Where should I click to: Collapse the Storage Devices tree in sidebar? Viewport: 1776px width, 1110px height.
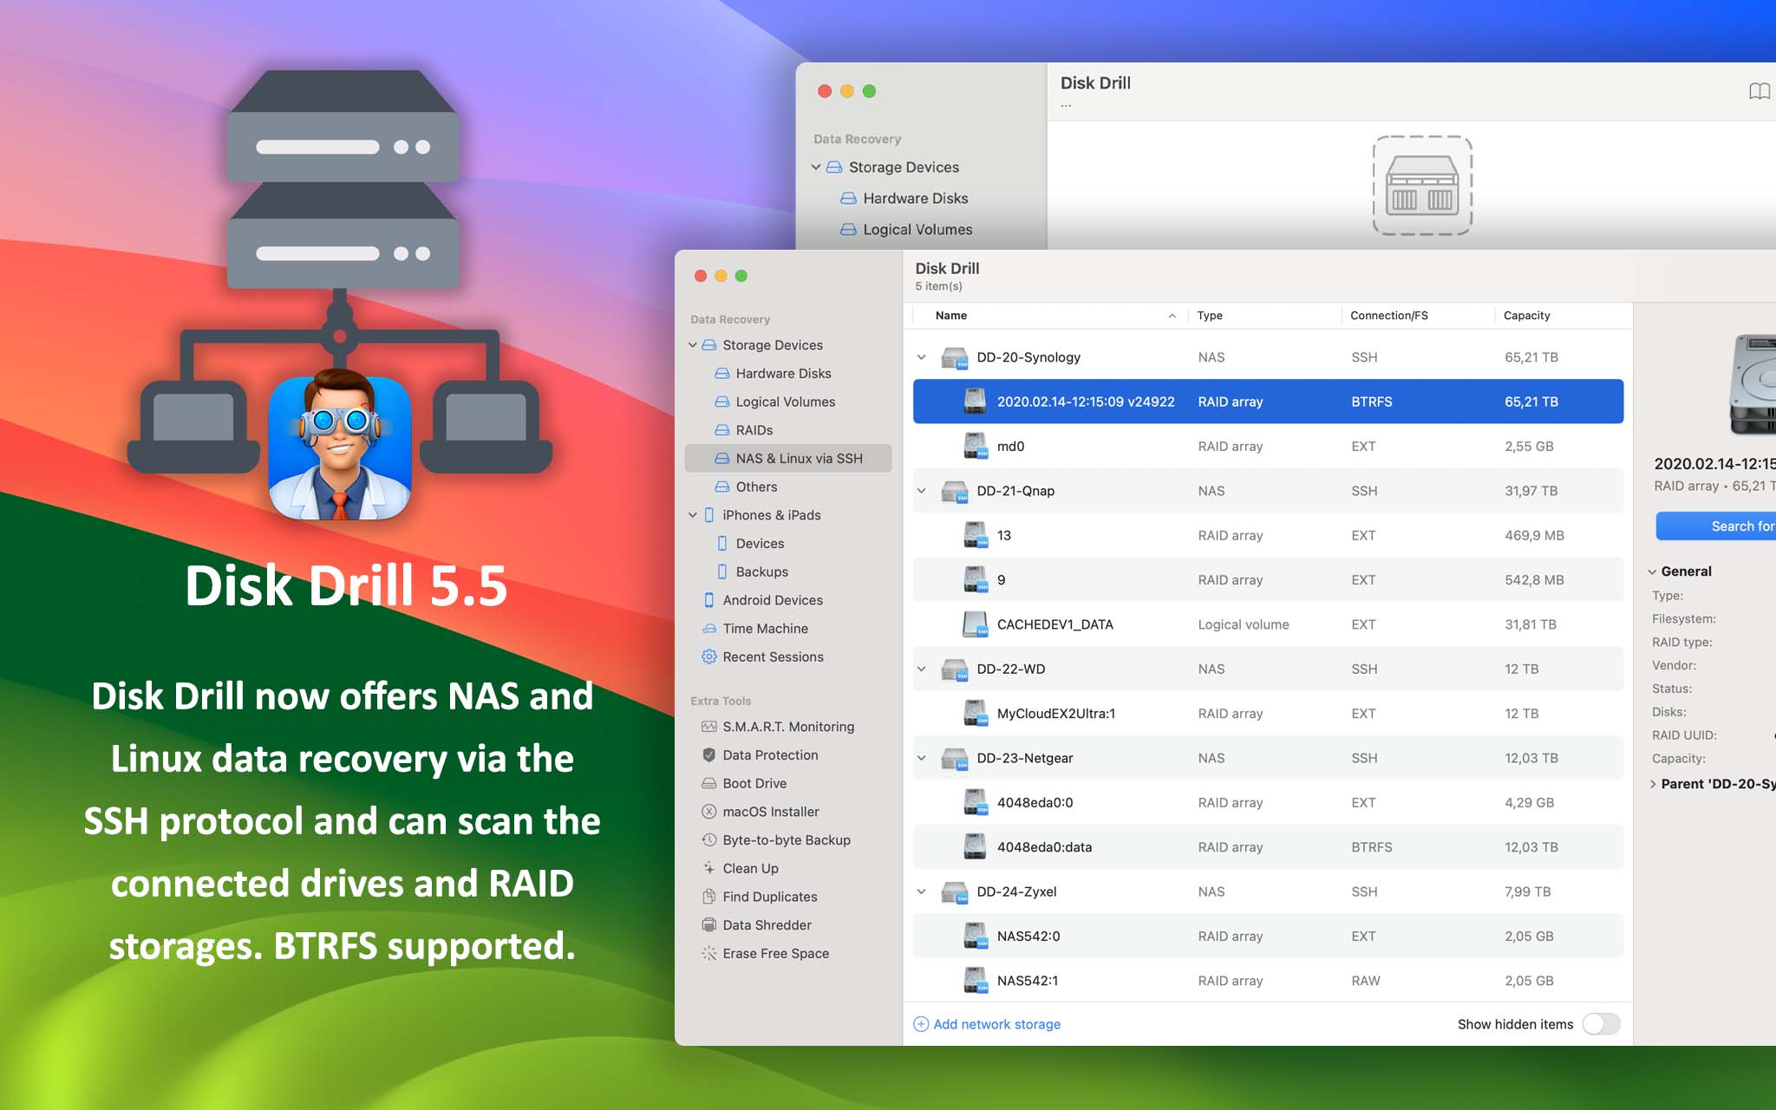pyautogui.click(x=692, y=344)
